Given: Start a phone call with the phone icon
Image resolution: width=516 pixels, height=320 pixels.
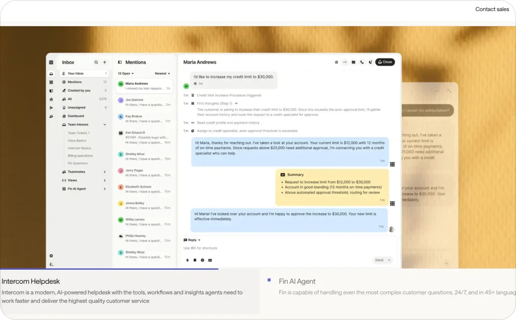Looking at the screenshot, I should [x=362, y=62].
